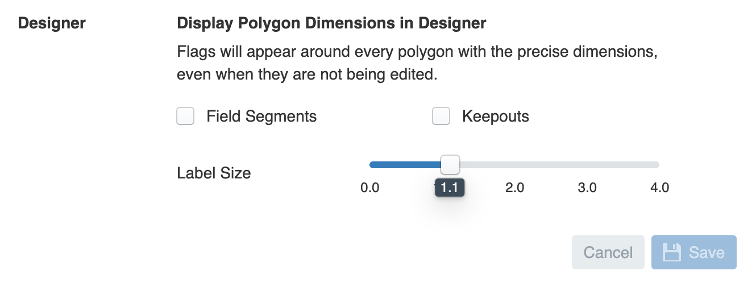Viewport: 756px width, 283px height.
Task: Save the Designer settings
Action: [694, 252]
